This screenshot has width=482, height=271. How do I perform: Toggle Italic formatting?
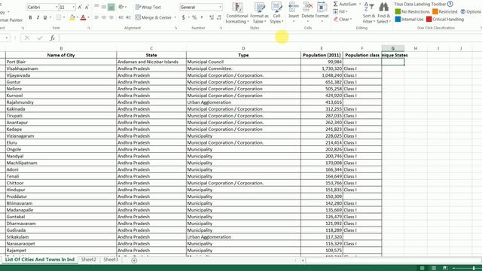point(38,17)
